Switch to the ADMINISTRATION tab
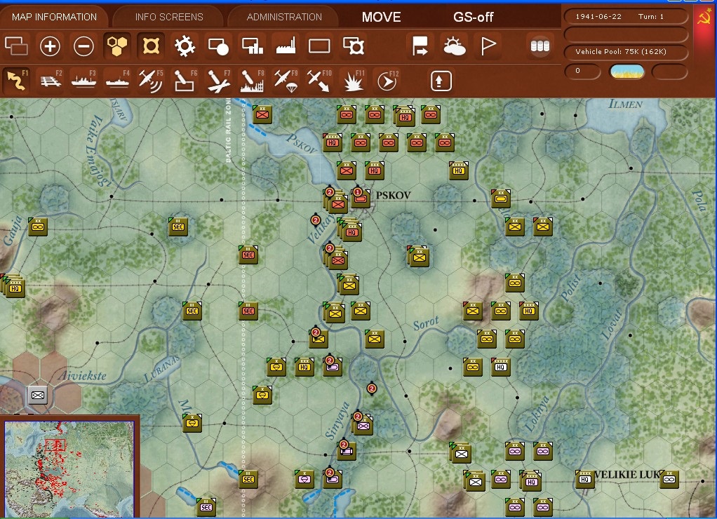 284,17
